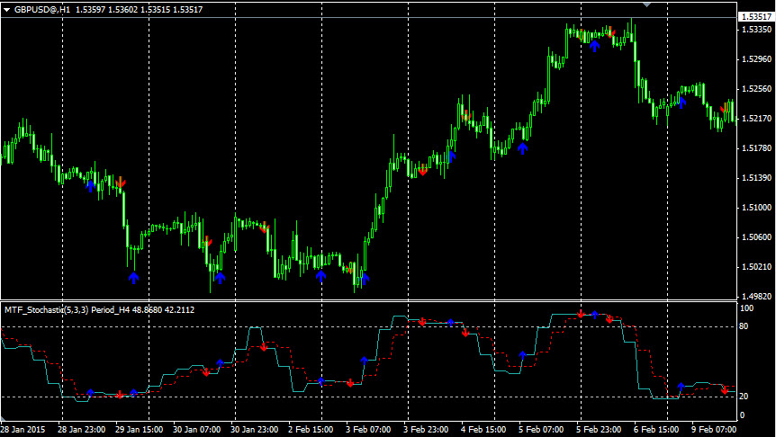Click the 9 Feb 07:00 time label
Image resolution: width=776 pixels, height=437 pixels.
pyautogui.click(x=714, y=429)
